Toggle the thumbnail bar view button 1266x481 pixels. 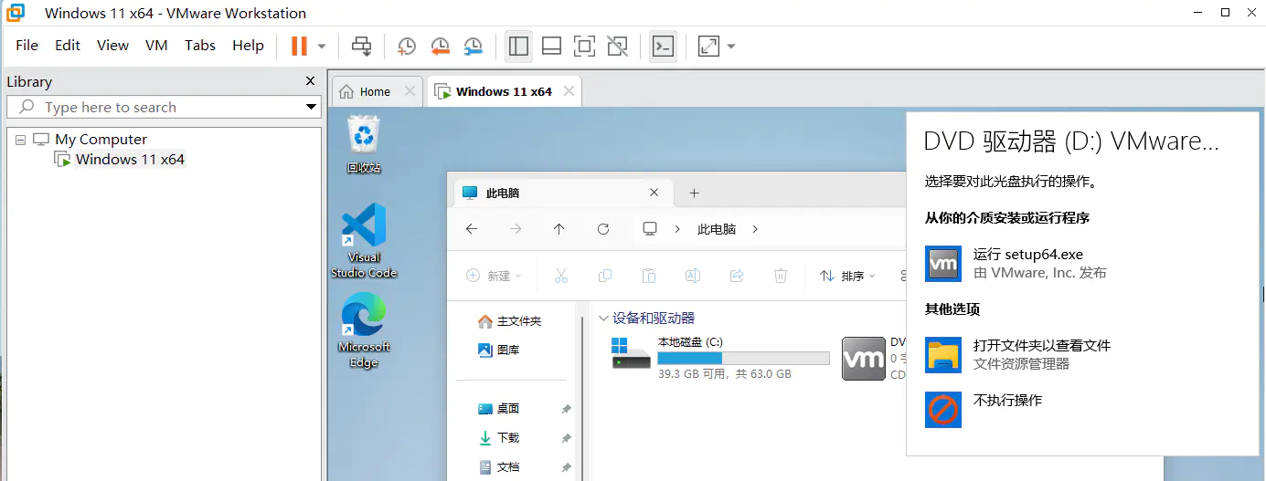click(551, 46)
